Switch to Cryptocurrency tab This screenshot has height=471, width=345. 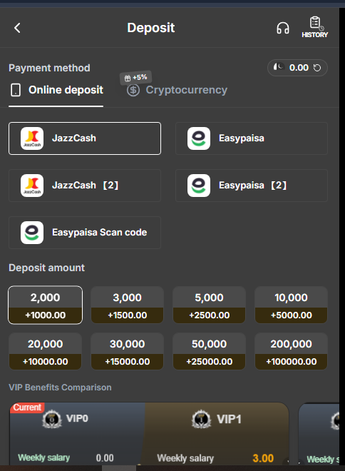[177, 90]
